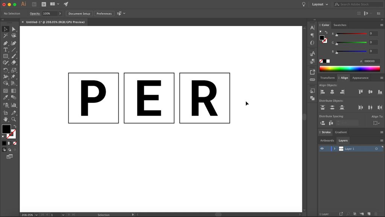The height and width of the screenshot is (217, 385).
Task: Select the Puppet Warp pin tool
Action: tap(14, 77)
